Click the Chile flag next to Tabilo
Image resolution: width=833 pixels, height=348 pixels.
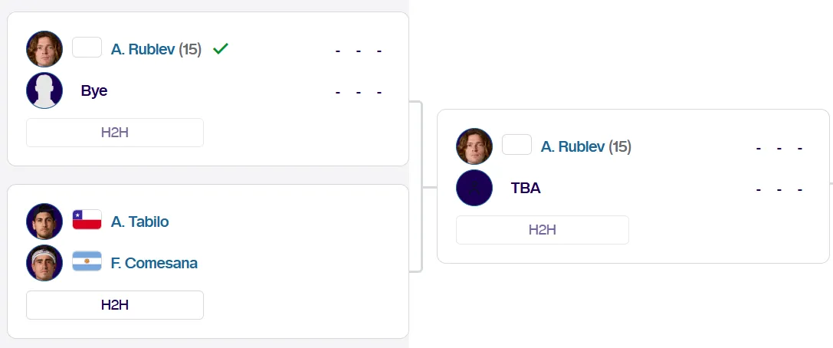click(x=87, y=222)
